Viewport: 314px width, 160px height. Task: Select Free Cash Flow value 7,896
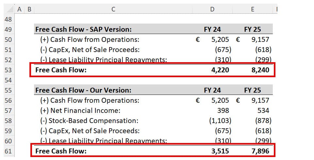point(260,151)
